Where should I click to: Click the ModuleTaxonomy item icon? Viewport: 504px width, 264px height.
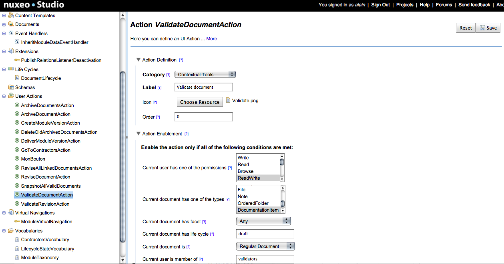click(17, 257)
